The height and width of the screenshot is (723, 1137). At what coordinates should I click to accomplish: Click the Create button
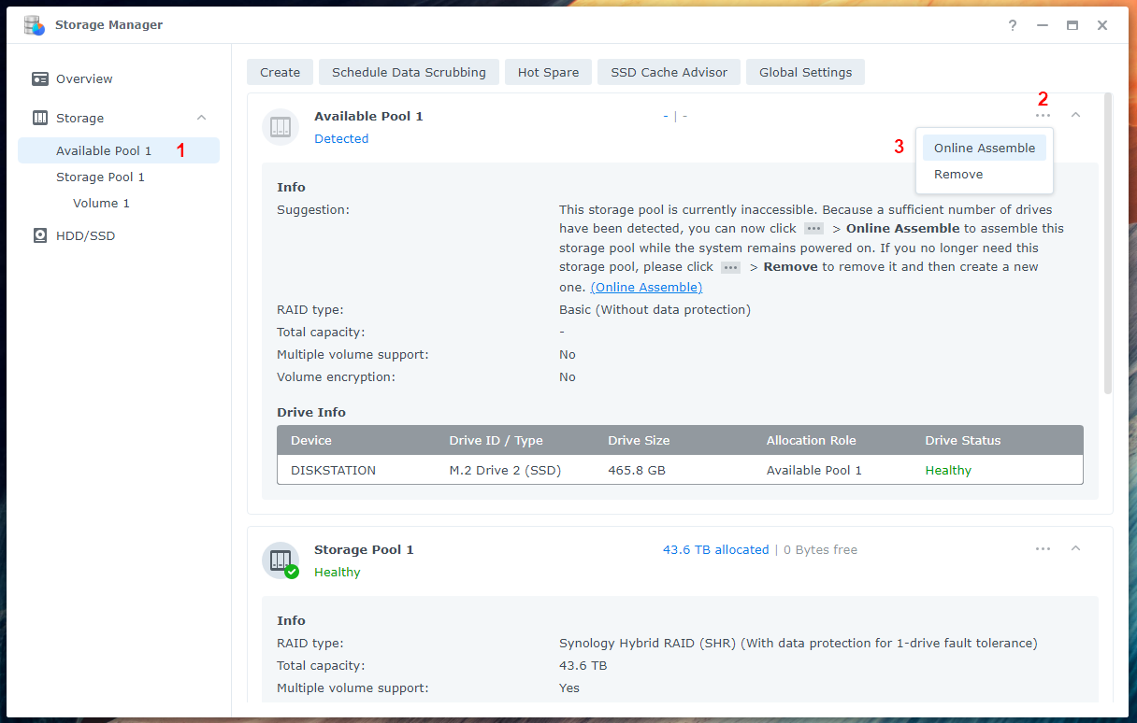(280, 73)
